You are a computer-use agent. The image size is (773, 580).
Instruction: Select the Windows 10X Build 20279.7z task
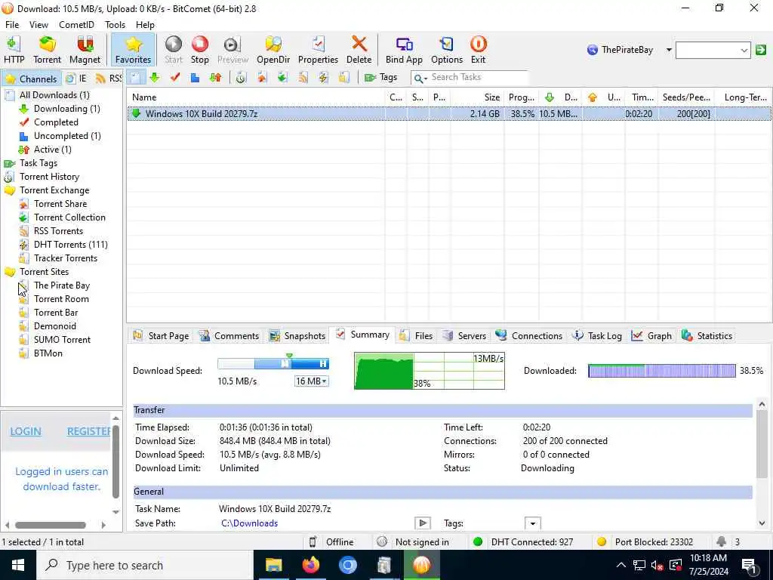point(449,114)
